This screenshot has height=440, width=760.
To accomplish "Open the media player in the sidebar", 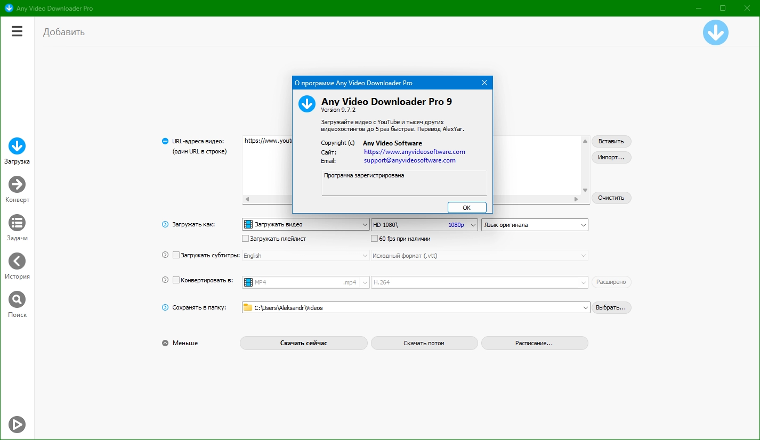I will [17, 424].
